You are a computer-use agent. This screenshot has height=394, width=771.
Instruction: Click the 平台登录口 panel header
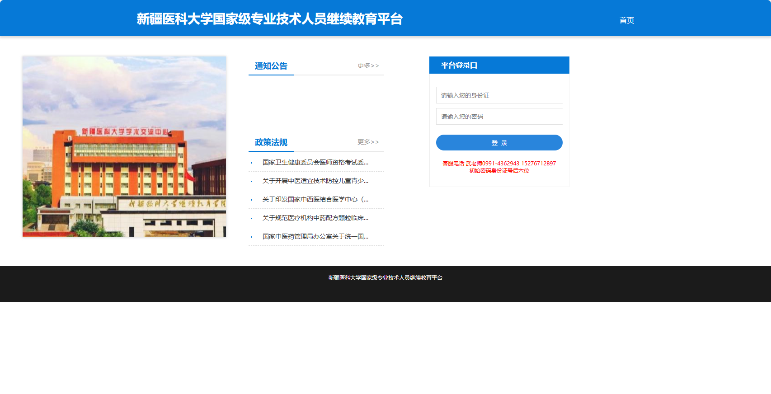499,65
